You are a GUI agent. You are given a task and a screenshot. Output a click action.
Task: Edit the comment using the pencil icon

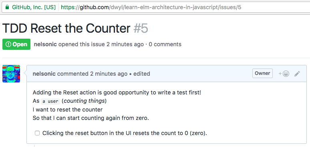[297, 74]
